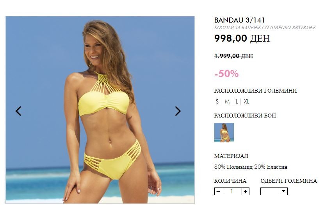
Task: Click the quantity input field
Action: pyautogui.click(x=232, y=192)
